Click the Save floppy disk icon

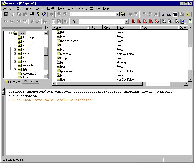coord(6,14)
